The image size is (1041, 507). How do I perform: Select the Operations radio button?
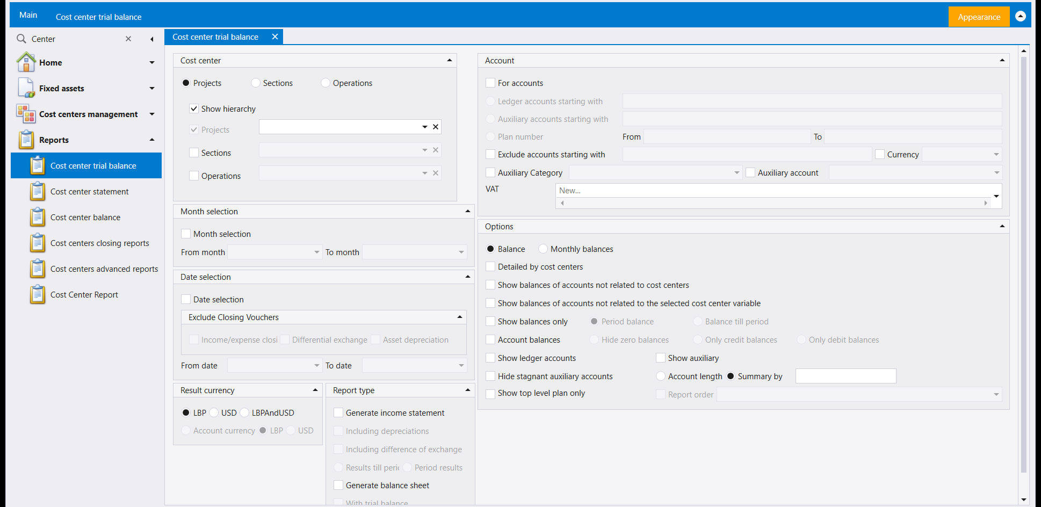[x=326, y=83]
